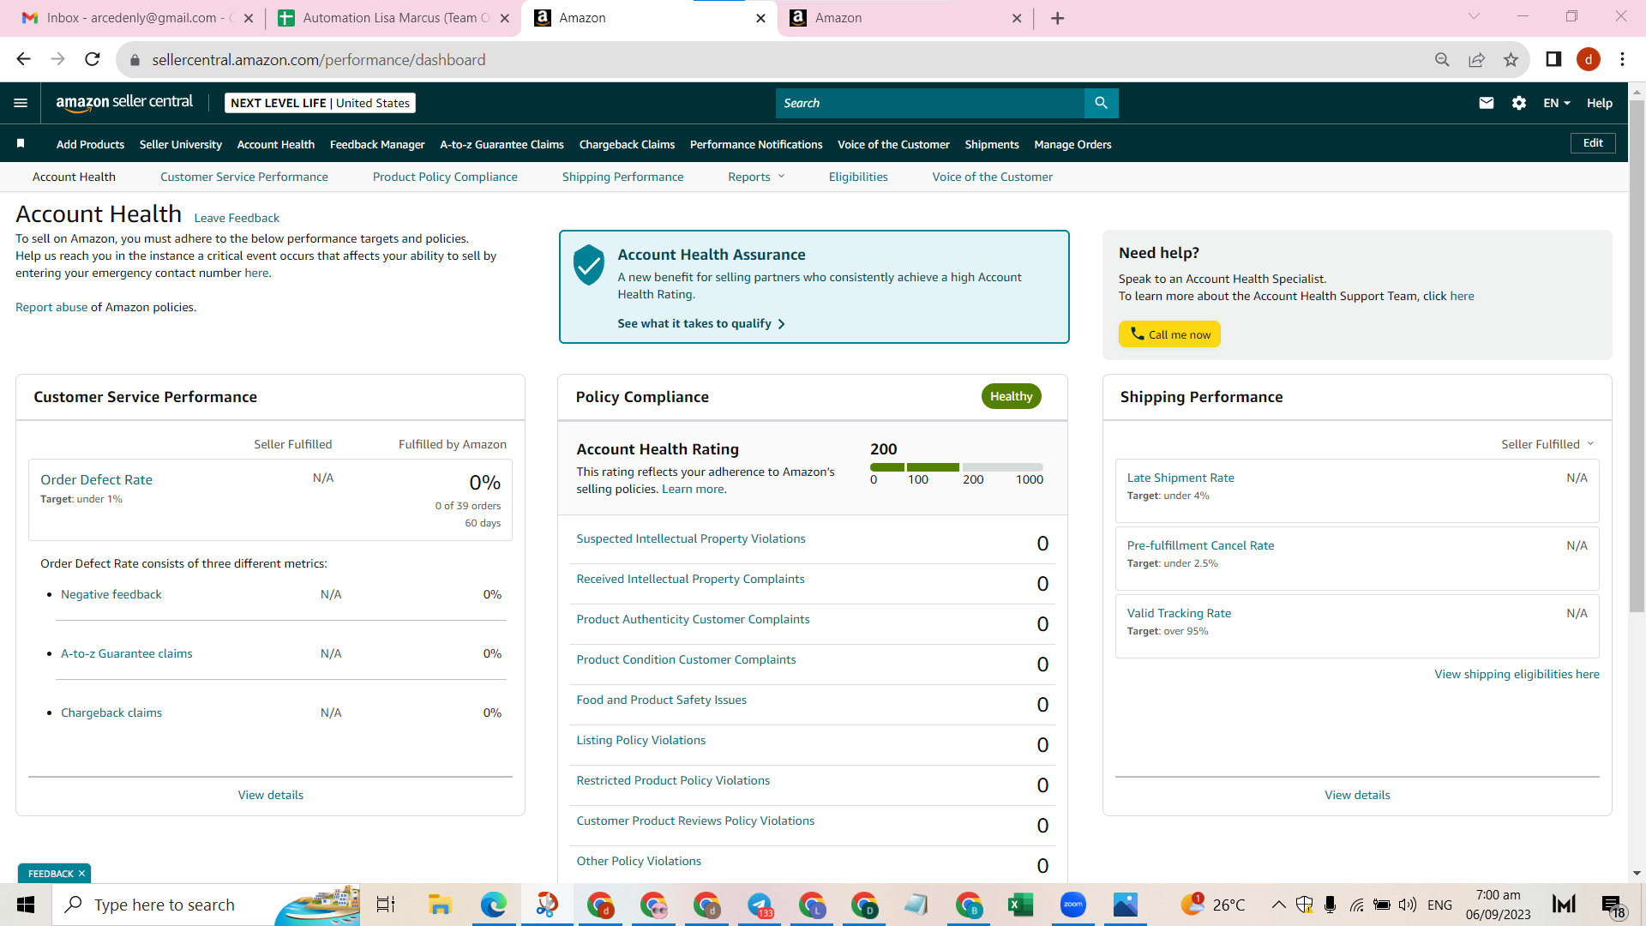Open Negative feedback metric link
Screen dimensions: 1646x926
click(x=111, y=594)
